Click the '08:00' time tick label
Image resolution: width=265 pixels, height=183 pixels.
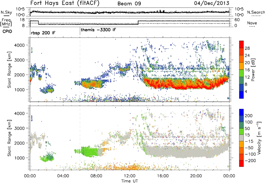pos(96,176)
